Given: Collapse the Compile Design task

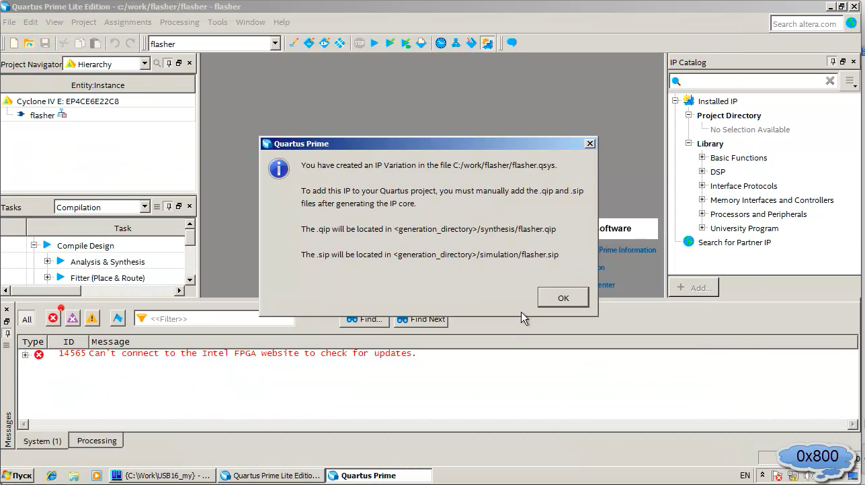Looking at the screenshot, I should click(x=34, y=245).
